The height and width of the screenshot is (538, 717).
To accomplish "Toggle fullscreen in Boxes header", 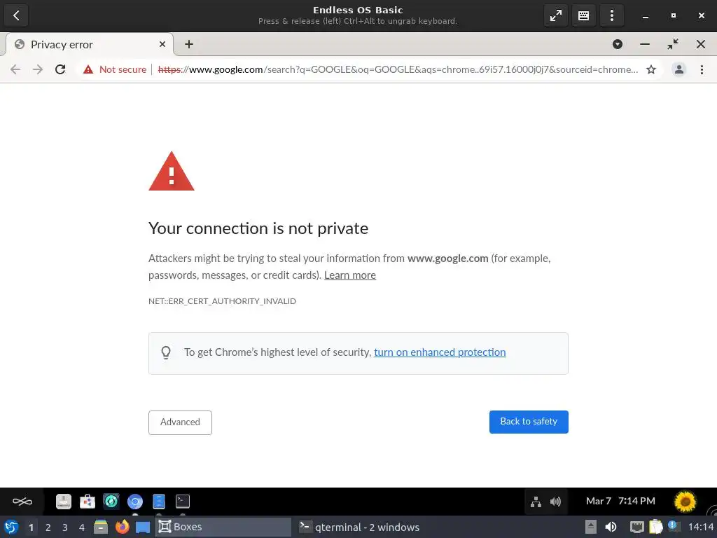I will (x=555, y=15).
